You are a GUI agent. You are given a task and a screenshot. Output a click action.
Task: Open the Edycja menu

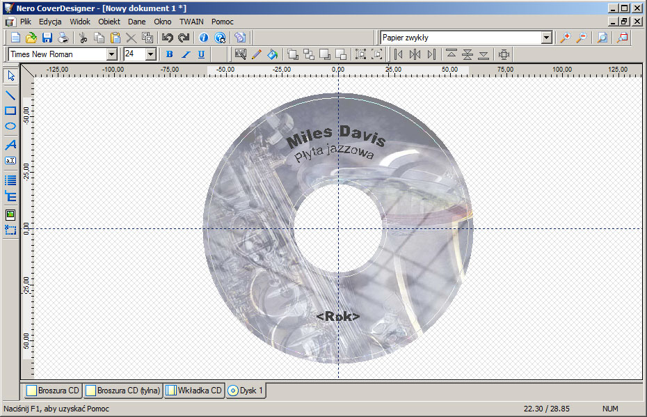point(50,22)
